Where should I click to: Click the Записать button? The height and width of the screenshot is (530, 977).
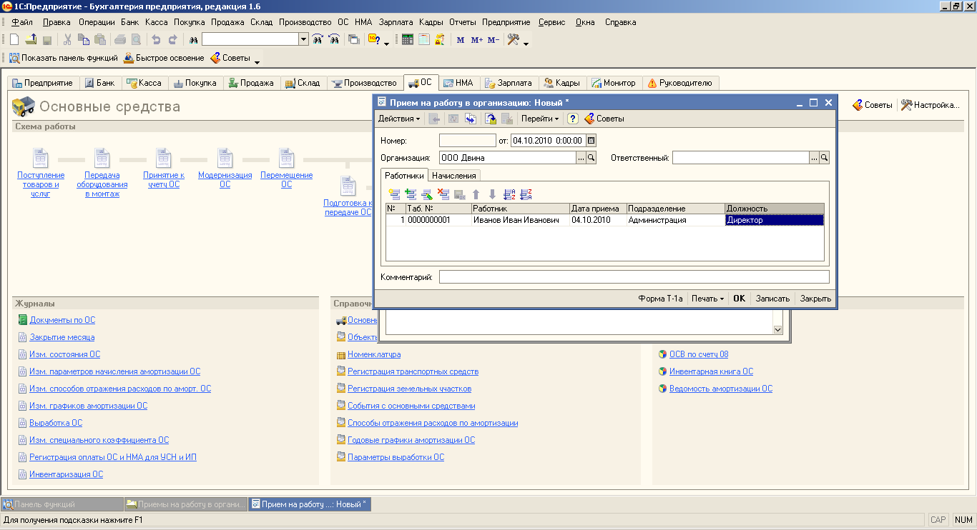point(772,299)
